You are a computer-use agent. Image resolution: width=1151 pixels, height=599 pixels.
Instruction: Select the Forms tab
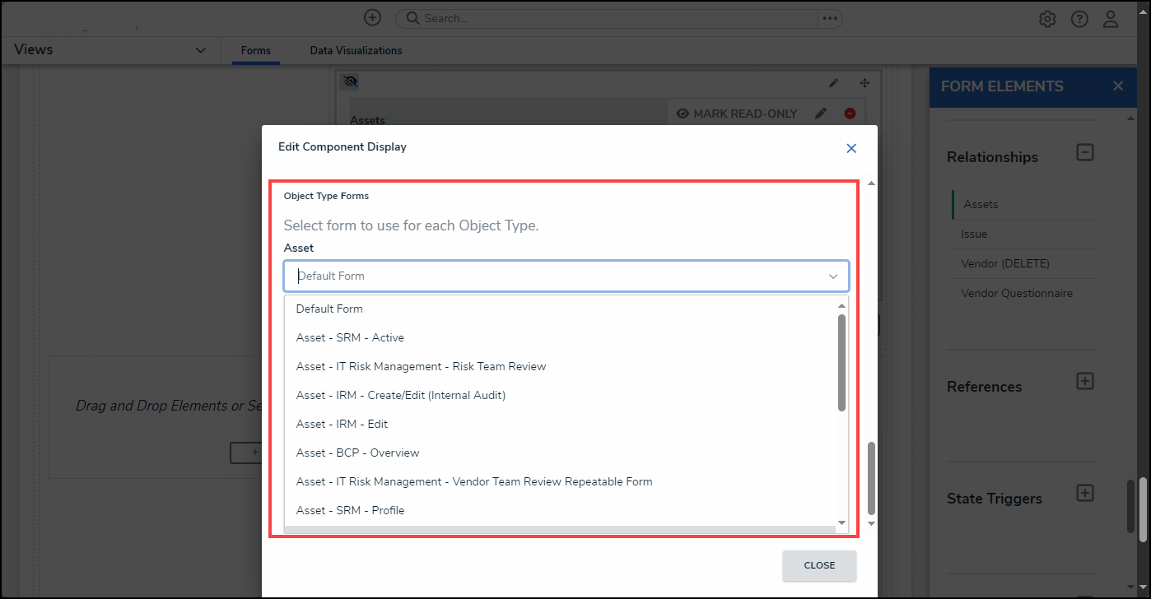255,50
